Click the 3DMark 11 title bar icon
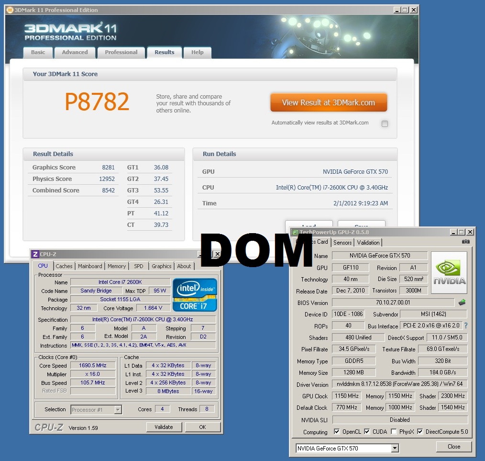Screen dimensions: 485x461 point(10,10)
